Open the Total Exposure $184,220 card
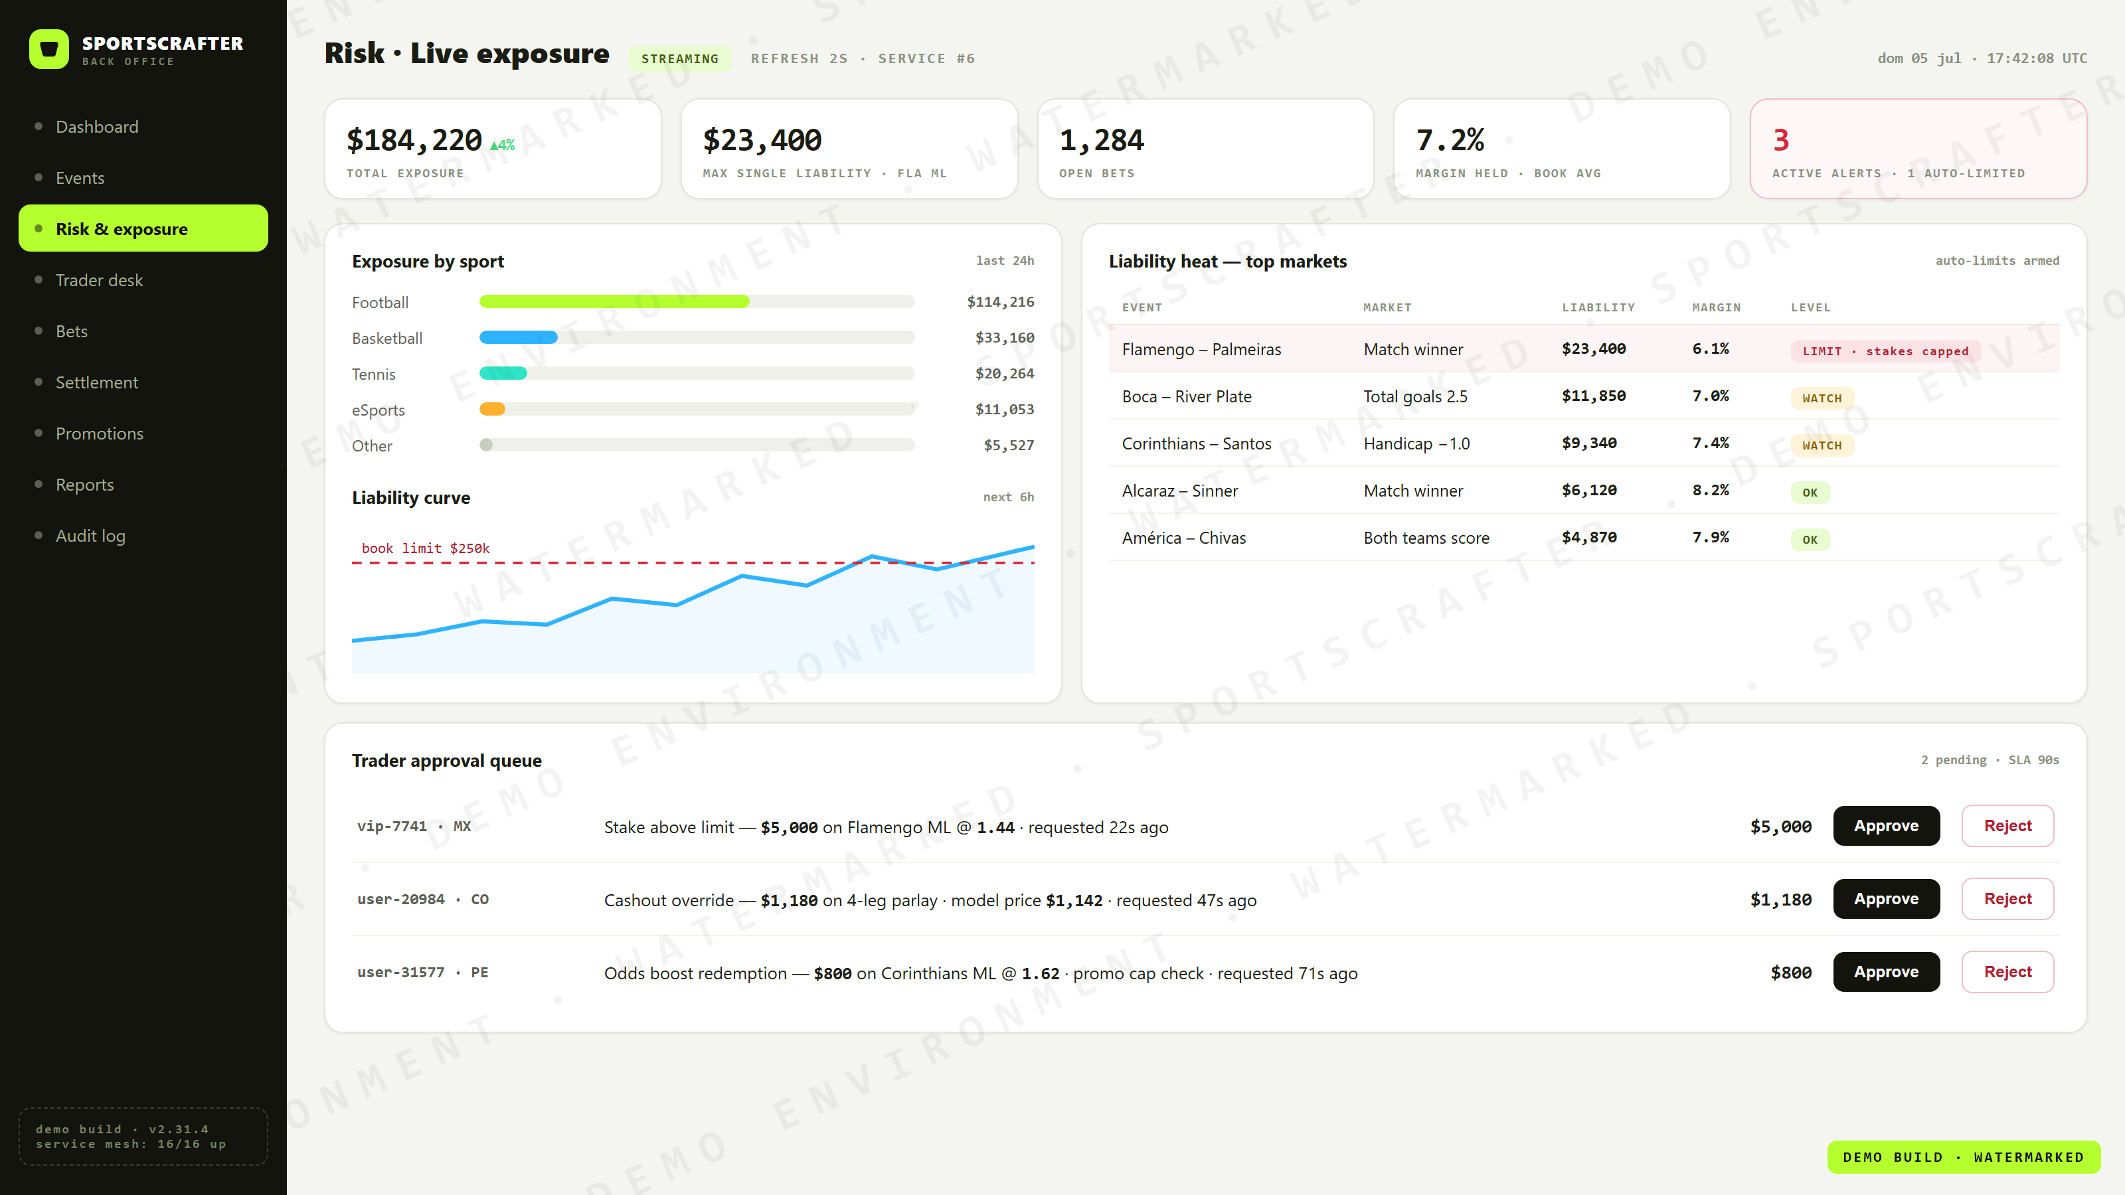Viewport: 2125px width, 1195px height. click(493, 149)
